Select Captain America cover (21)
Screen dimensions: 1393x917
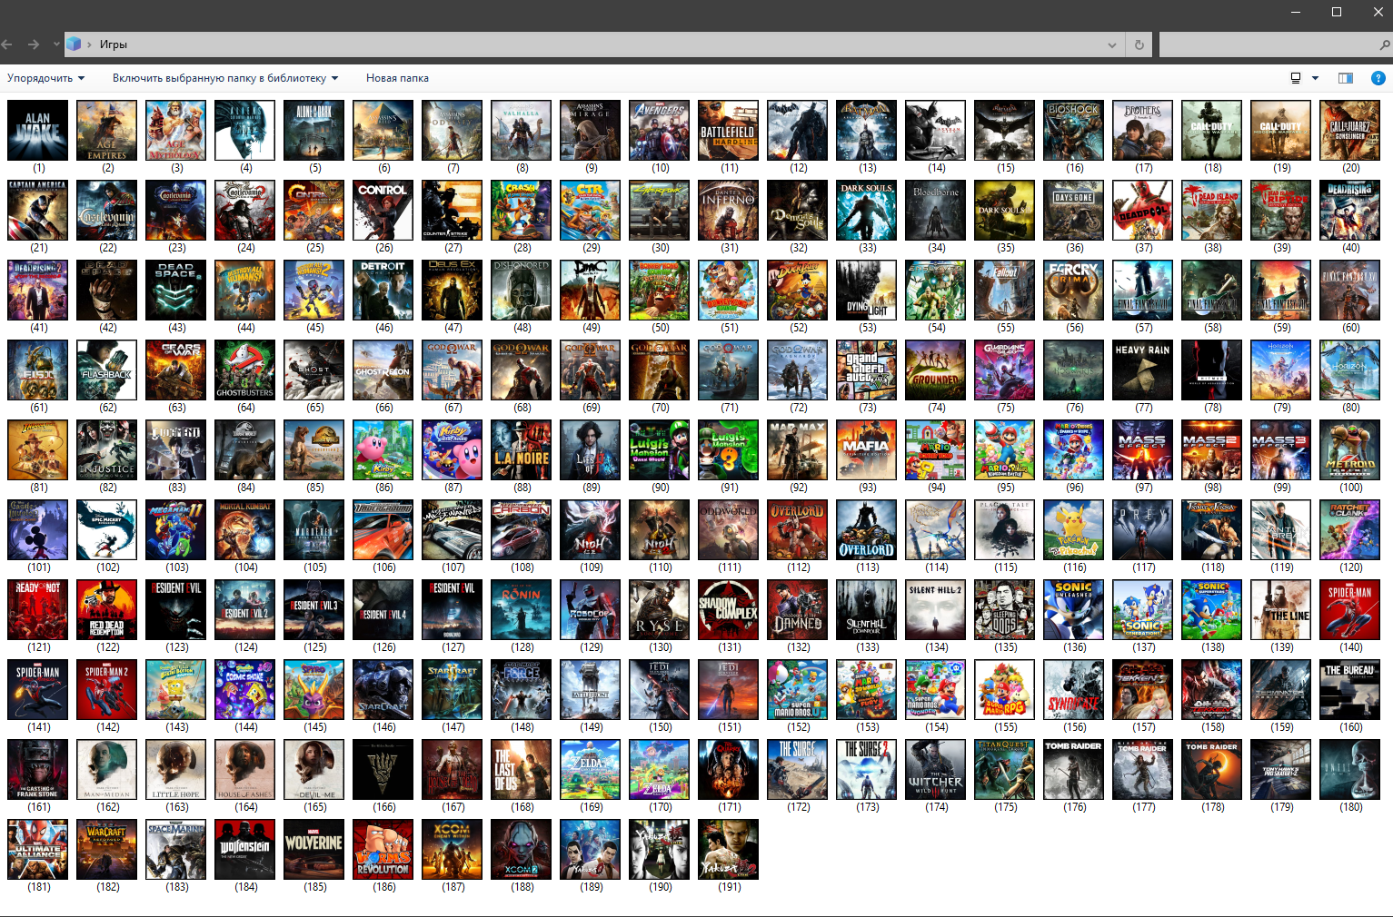pyautogui.click(x=38, y=211)
